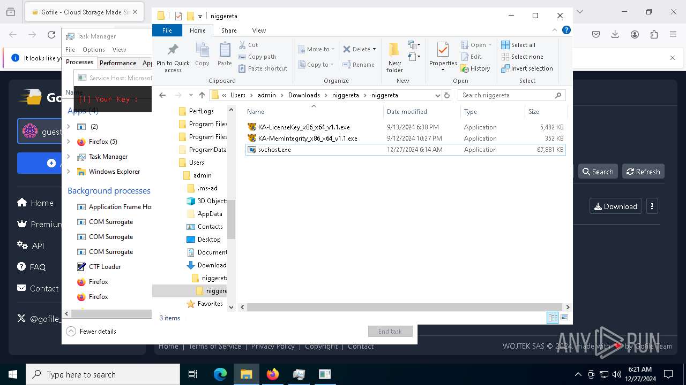Sort by the Size column header
Viewport: 686px width, 385px height.
coord(545,112)
